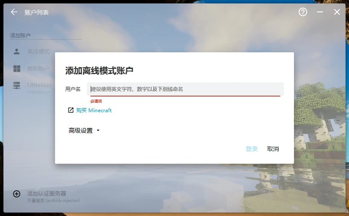The height and width of the screenshot is (216, 349).
Task: Click the 高级设置 label to show options
Action: 81,131
